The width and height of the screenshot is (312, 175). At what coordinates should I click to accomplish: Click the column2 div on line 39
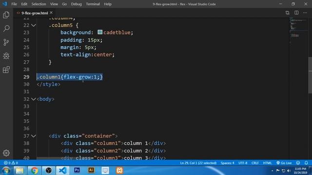click(113, 151)
